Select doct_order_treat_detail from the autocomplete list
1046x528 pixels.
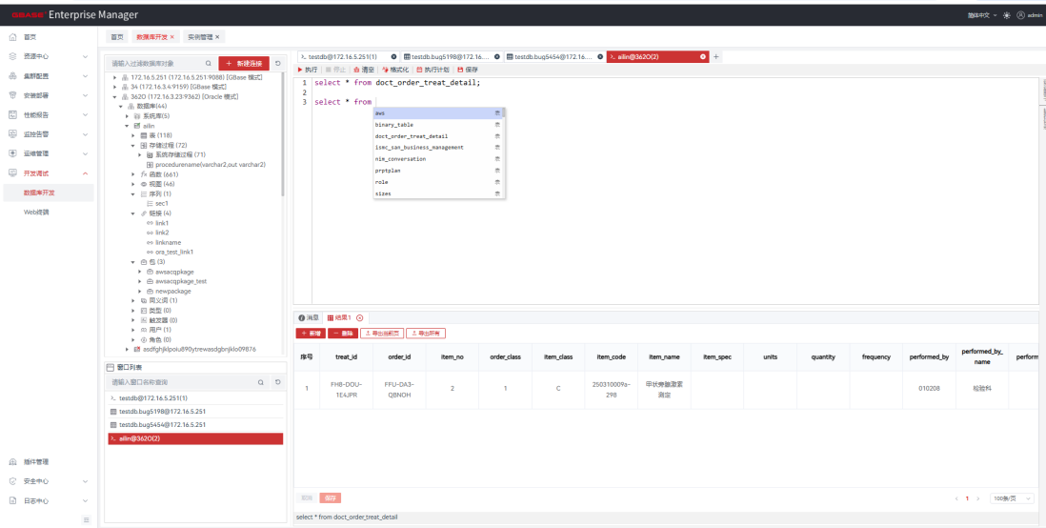[412, 136]
